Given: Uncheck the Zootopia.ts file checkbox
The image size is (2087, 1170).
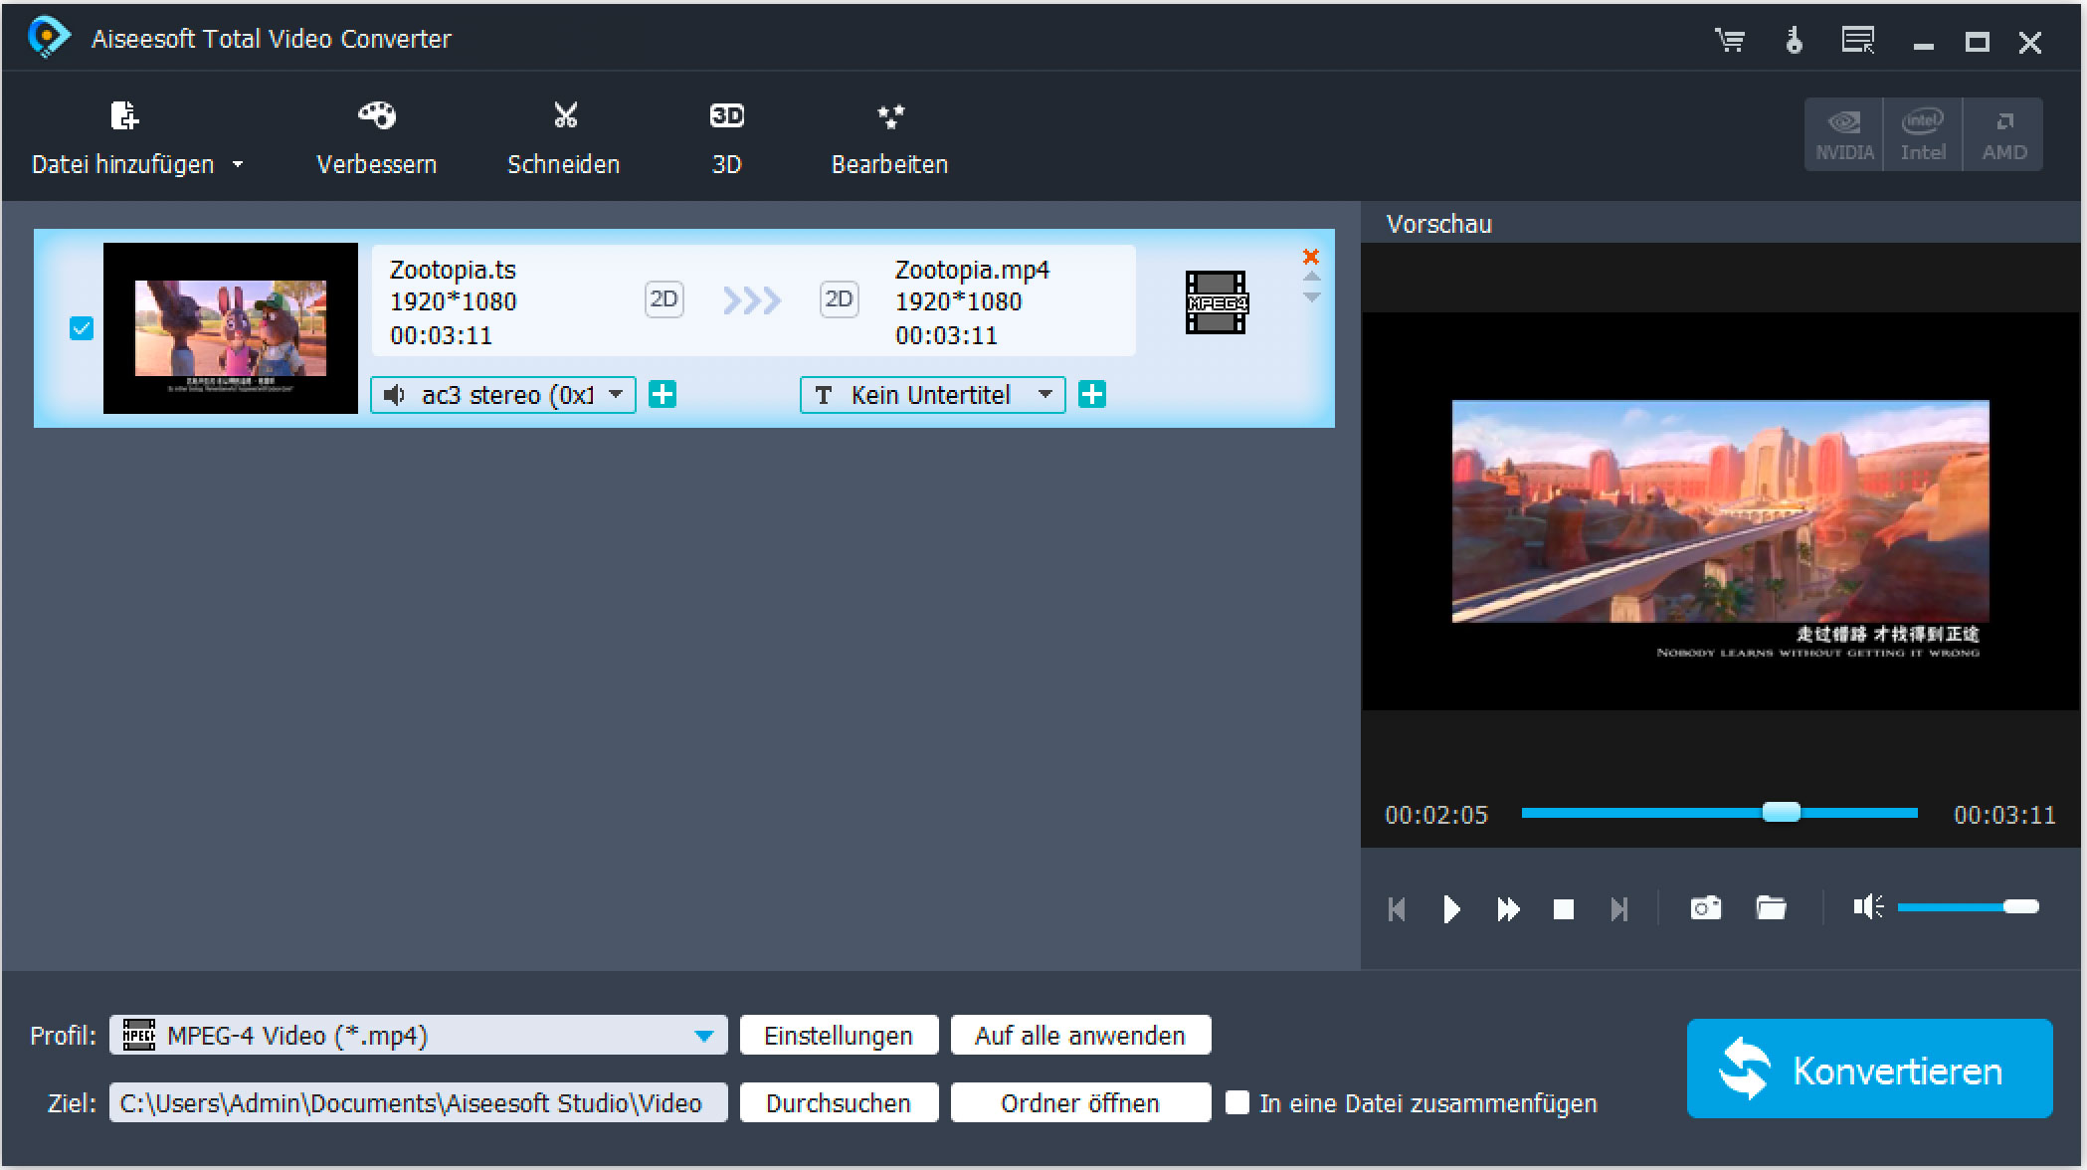Looking at the screenshot, I should pyautogui.click(x=82, y=328).
